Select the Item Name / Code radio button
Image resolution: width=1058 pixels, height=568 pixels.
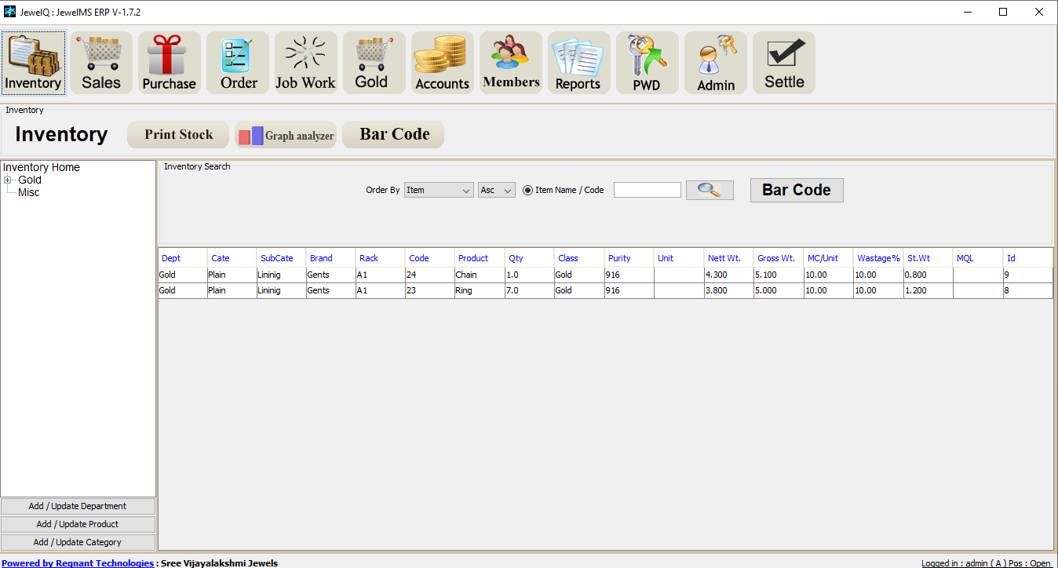pos(527,190)
